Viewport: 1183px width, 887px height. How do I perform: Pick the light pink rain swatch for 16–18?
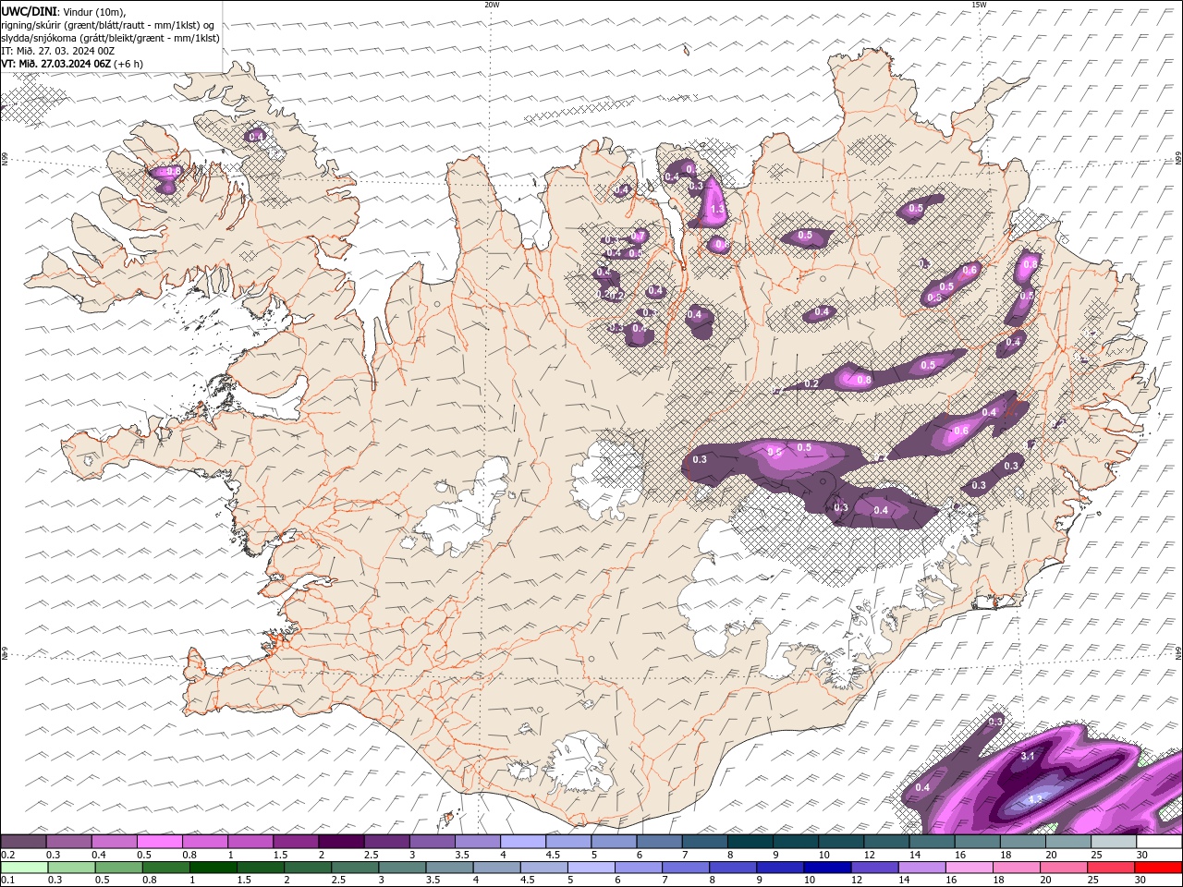tap(970, 868)
